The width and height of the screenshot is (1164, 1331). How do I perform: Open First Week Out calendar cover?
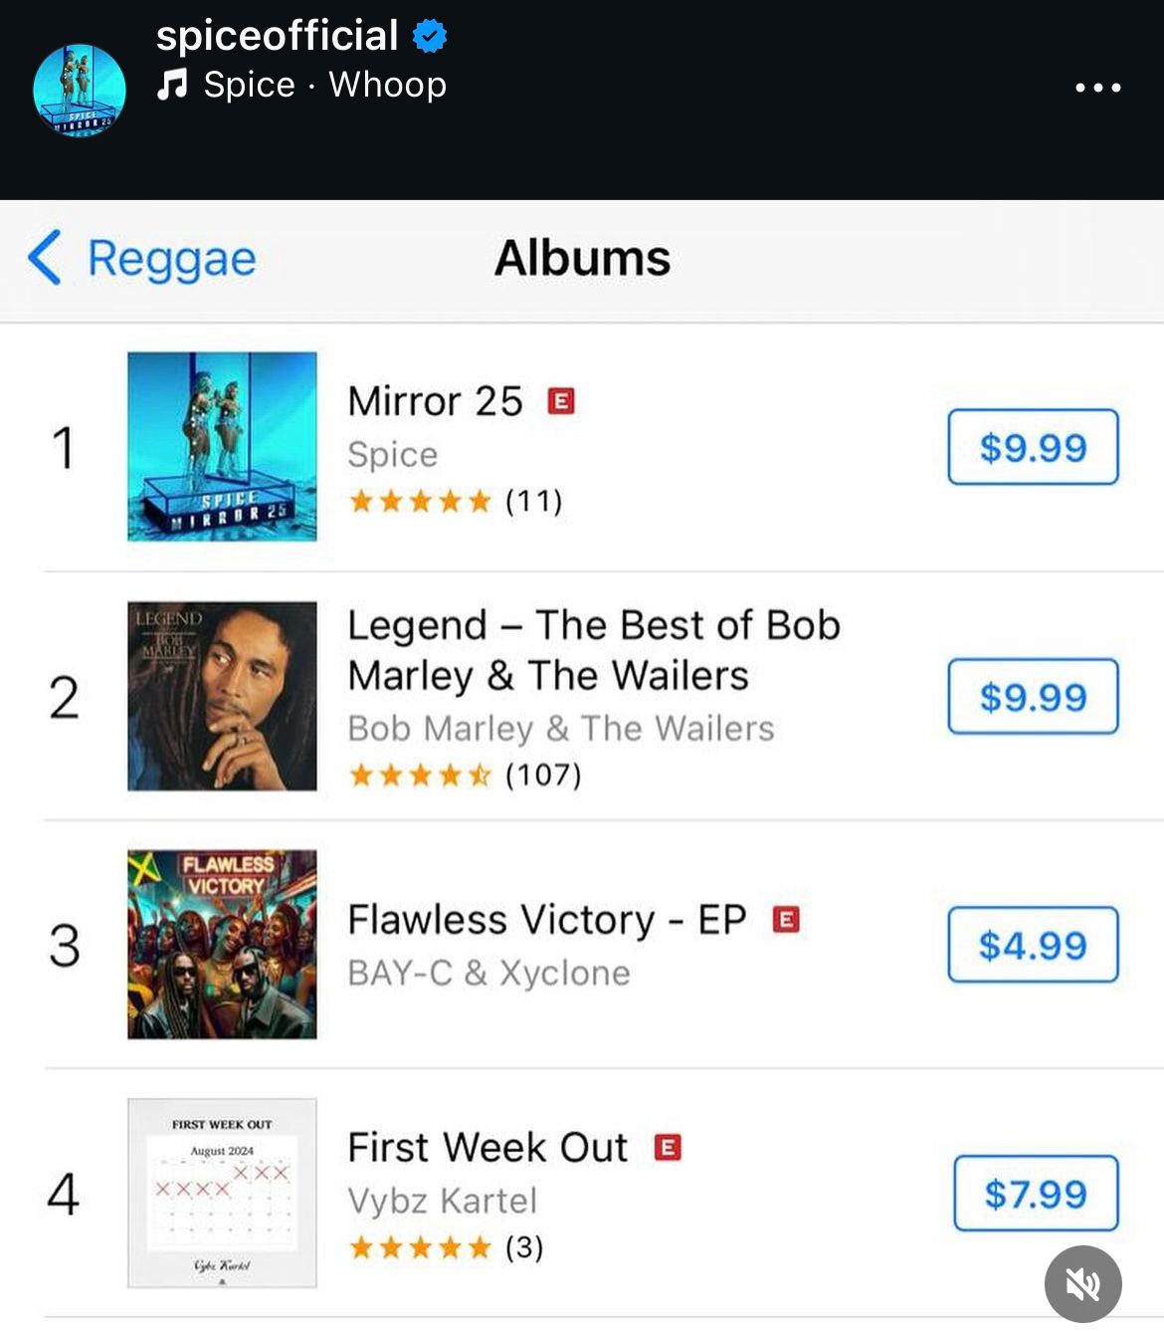coord(222,1193)
